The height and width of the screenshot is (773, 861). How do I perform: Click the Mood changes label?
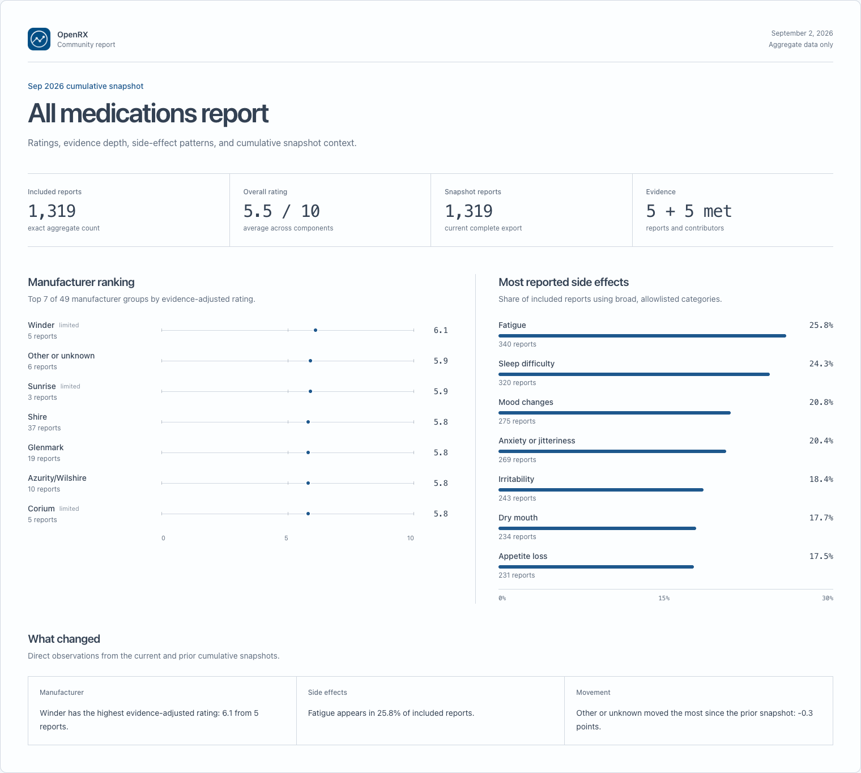pos(526,402)
